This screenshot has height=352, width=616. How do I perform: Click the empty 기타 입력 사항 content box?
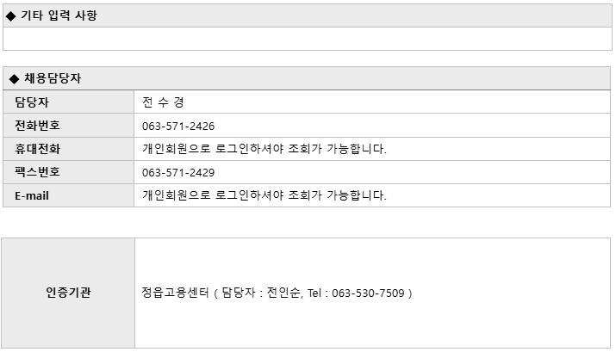coord(308,39)
